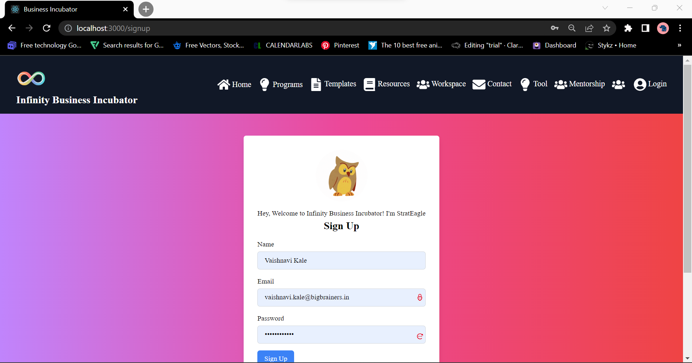Click the StratEagle owl mascot image
This screenshot has width=692, height=363.
(x=342, y=176)
